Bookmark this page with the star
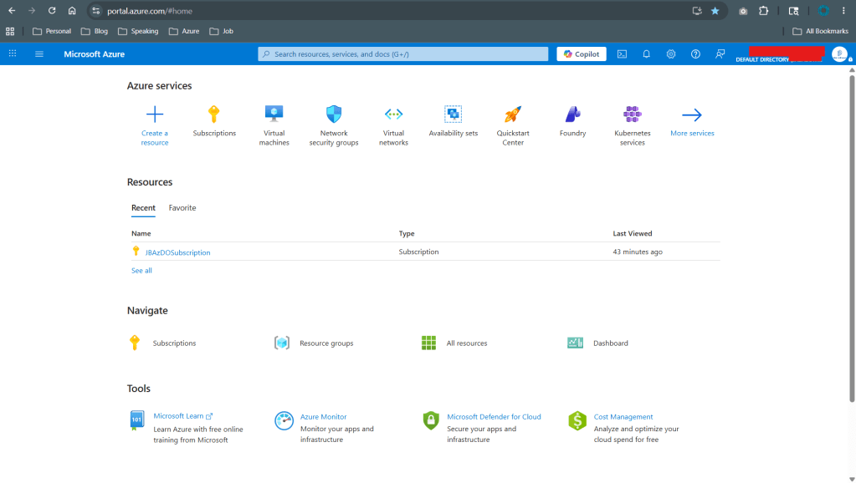 point(715,11)
